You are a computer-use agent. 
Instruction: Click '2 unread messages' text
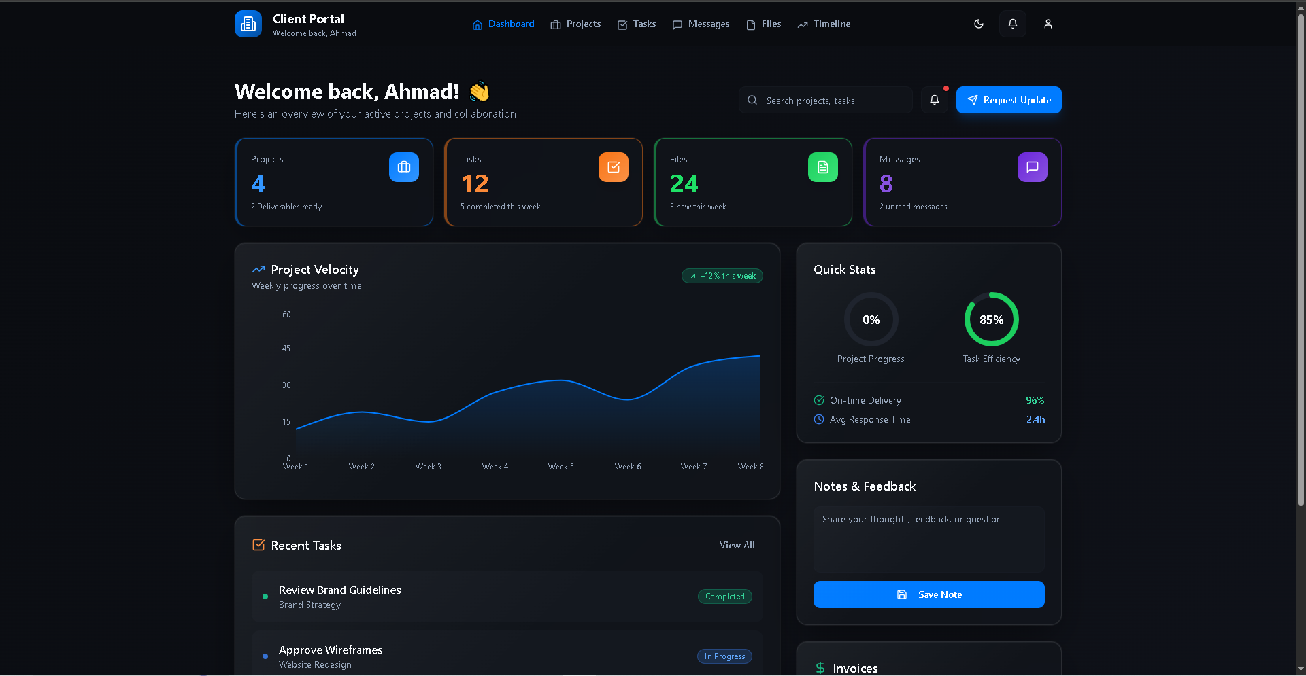pos(914,207)
